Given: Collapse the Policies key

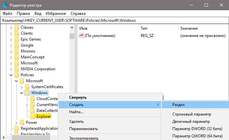Looking at the screenshot, I should click(11, 75).
